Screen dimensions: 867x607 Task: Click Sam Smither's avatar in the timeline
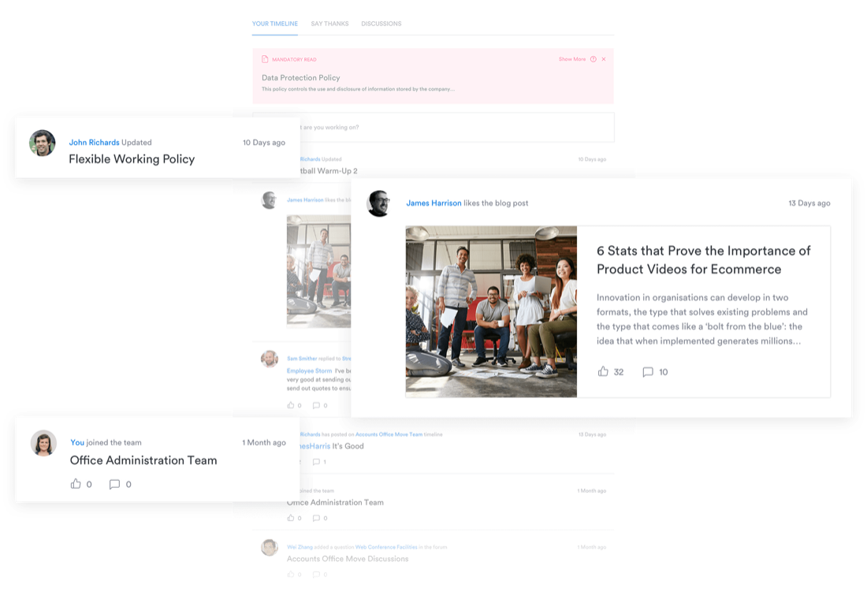pos(270,359)
